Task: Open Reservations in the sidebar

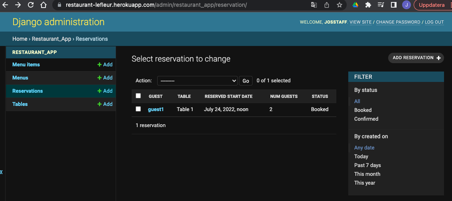Action: [x=28, y=91]
